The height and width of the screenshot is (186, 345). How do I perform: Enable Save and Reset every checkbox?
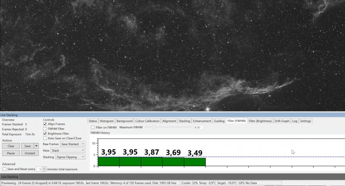pyautogui.click(x=4, y=169)
